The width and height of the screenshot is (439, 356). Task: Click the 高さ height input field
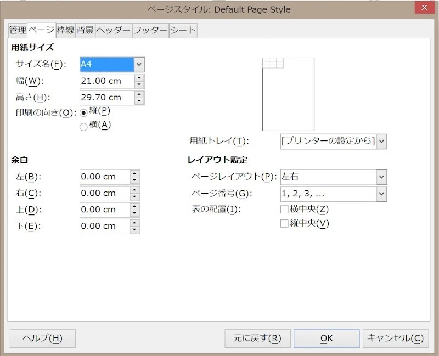(107, 98)
